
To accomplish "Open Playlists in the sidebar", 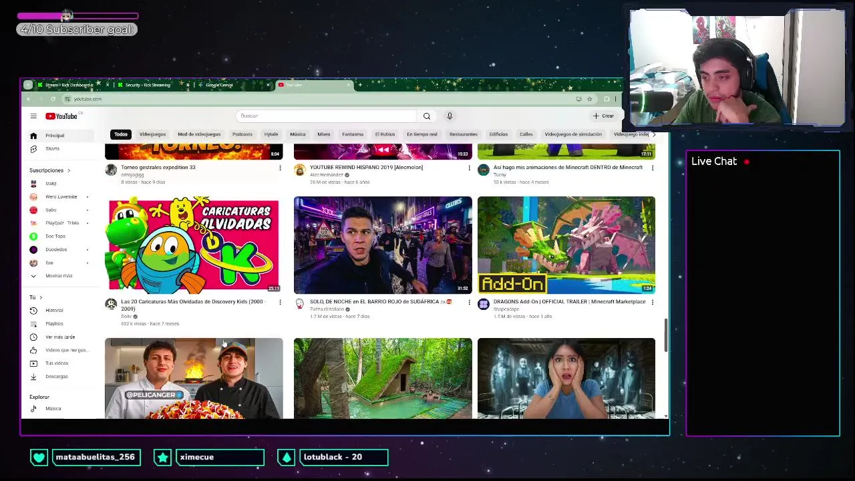I will tap(59, 324).
